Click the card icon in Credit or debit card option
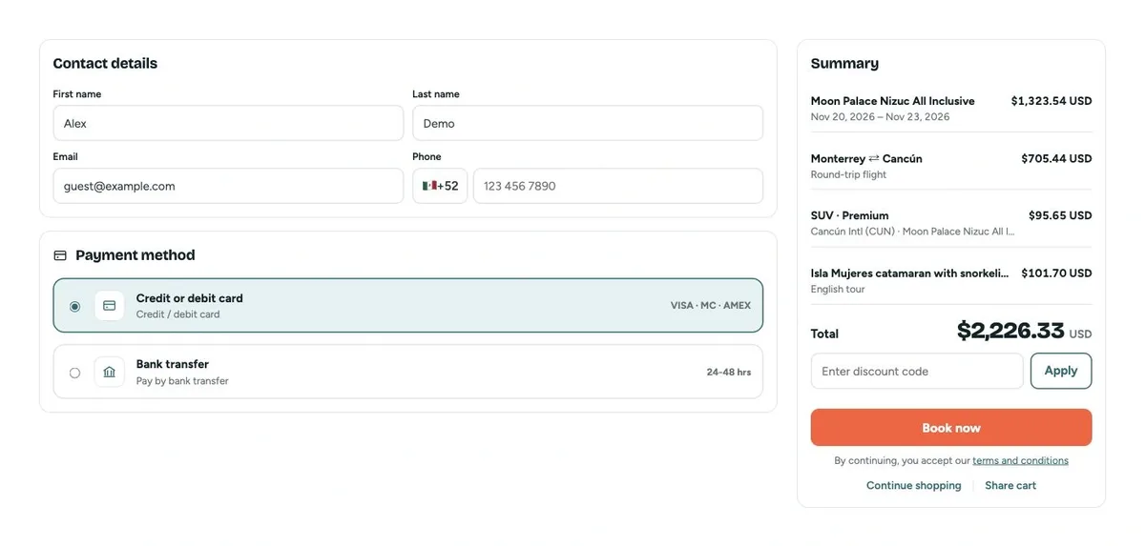This screenshot has width=1145, height=546. point(110,306)
